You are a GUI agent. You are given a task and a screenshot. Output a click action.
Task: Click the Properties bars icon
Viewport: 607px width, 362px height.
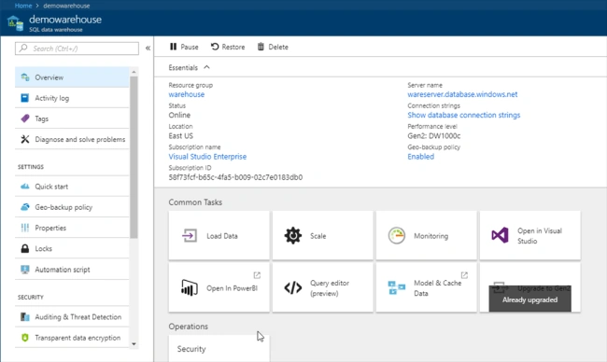point(25,228)
